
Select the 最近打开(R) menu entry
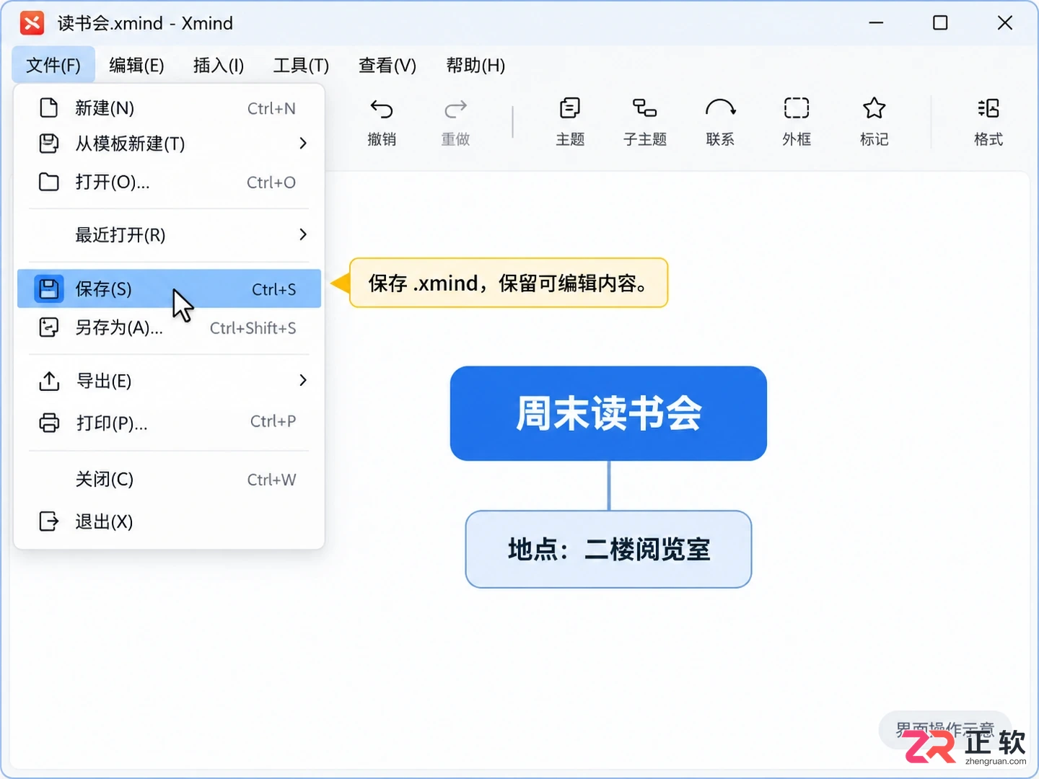(x=169, y=234)
